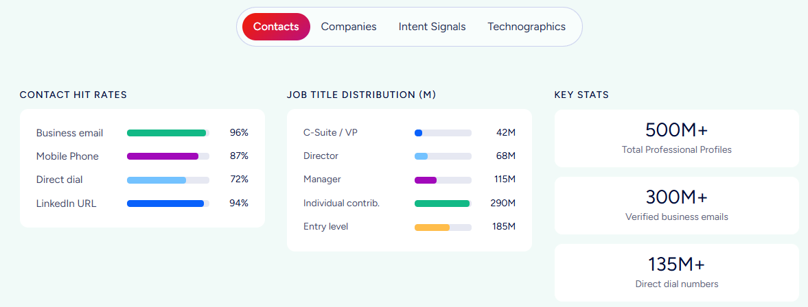Screen dimensions: 808x307
Task: Switch to the Technographics tab
Action: pos(527,27)
